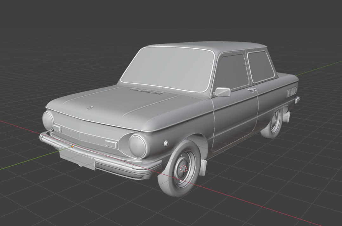Select the side rearview mirror
Viewport: 342px width, 226px height.
[222, 92]
